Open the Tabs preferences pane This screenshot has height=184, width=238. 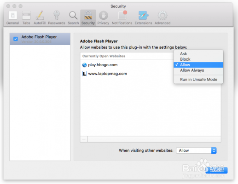(x=26, y=18)
